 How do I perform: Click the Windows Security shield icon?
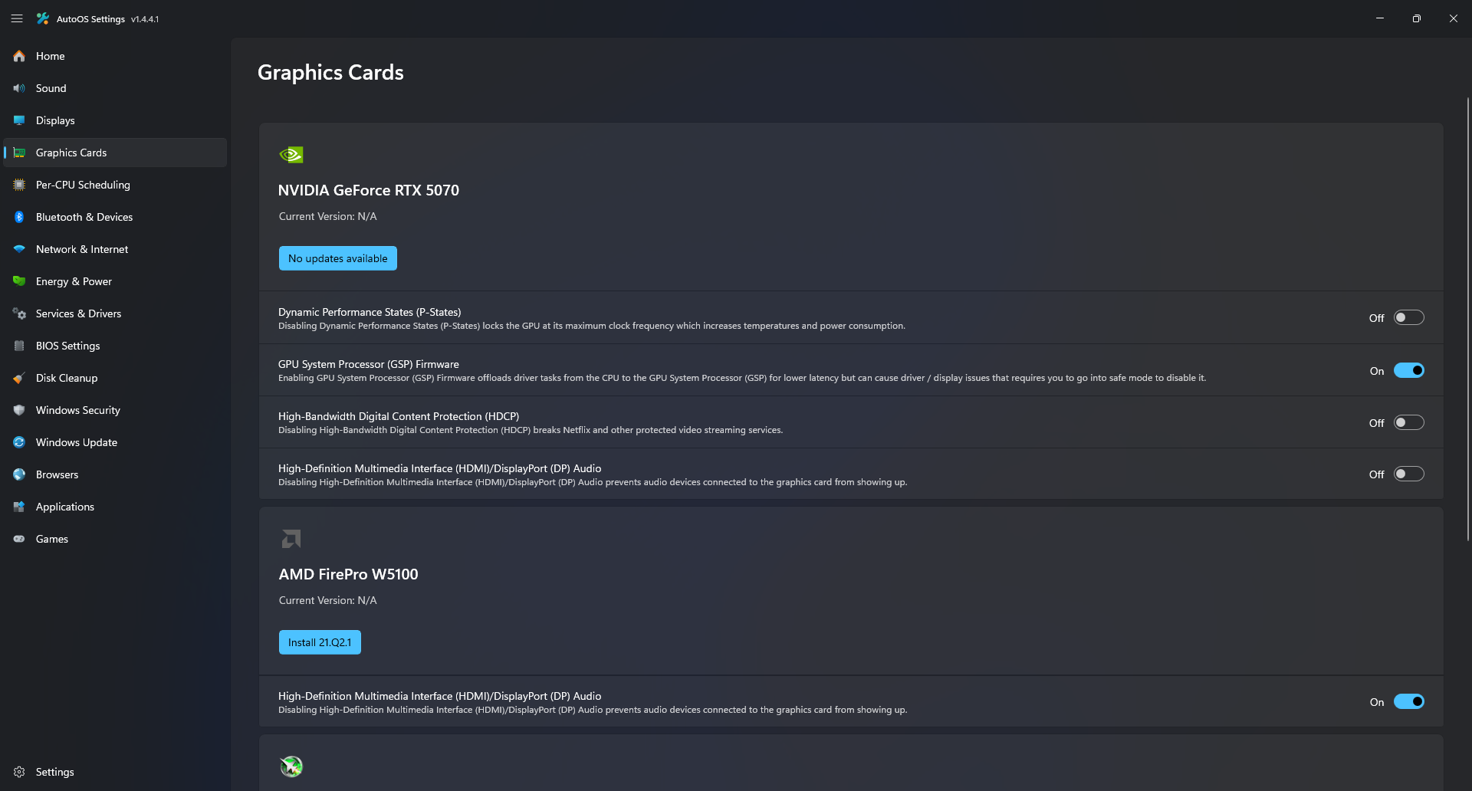(x=19, y=410)
